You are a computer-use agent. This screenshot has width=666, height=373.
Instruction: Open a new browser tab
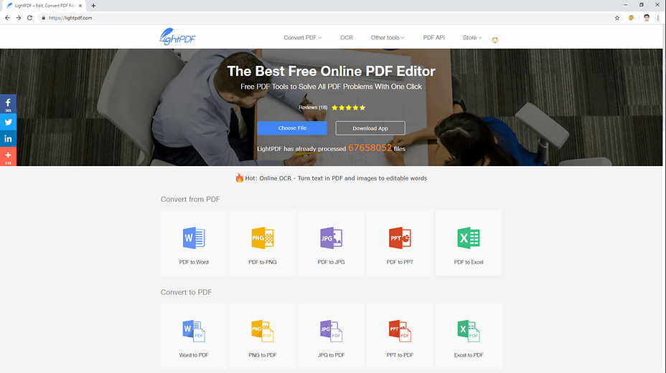(x=93, y=6)
